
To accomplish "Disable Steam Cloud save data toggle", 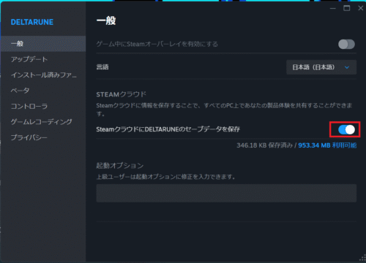I will pos(346,130).
